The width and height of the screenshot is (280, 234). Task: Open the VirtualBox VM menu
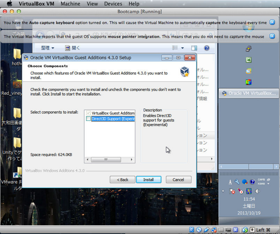pyautogui.click(x=36, y=4)
